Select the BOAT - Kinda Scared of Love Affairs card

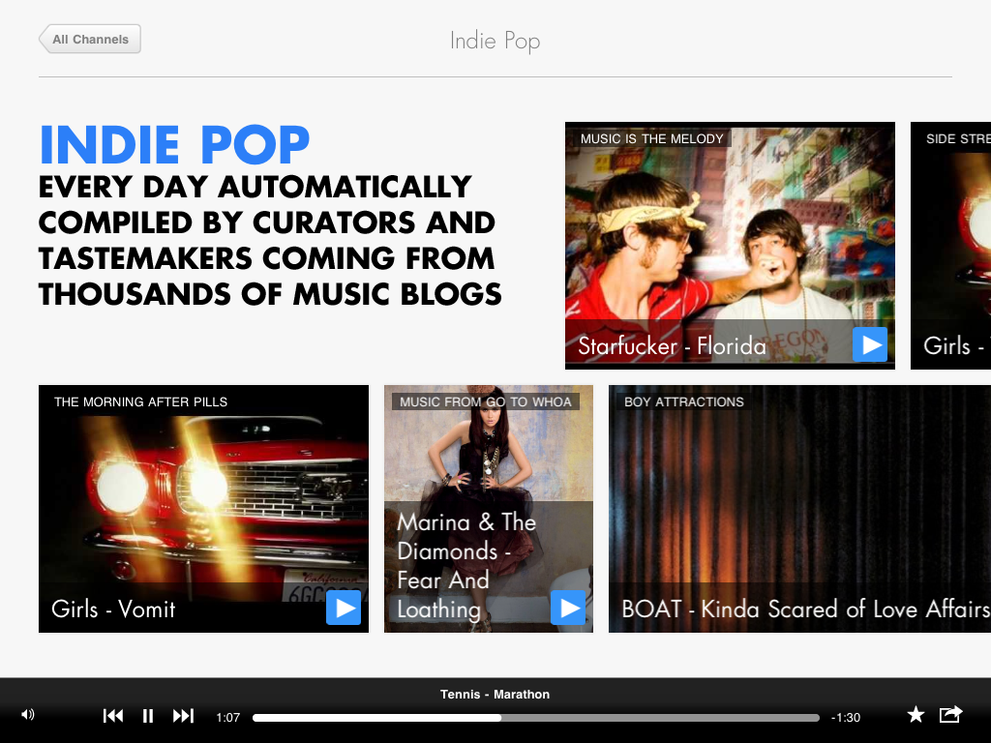(799, 509)
